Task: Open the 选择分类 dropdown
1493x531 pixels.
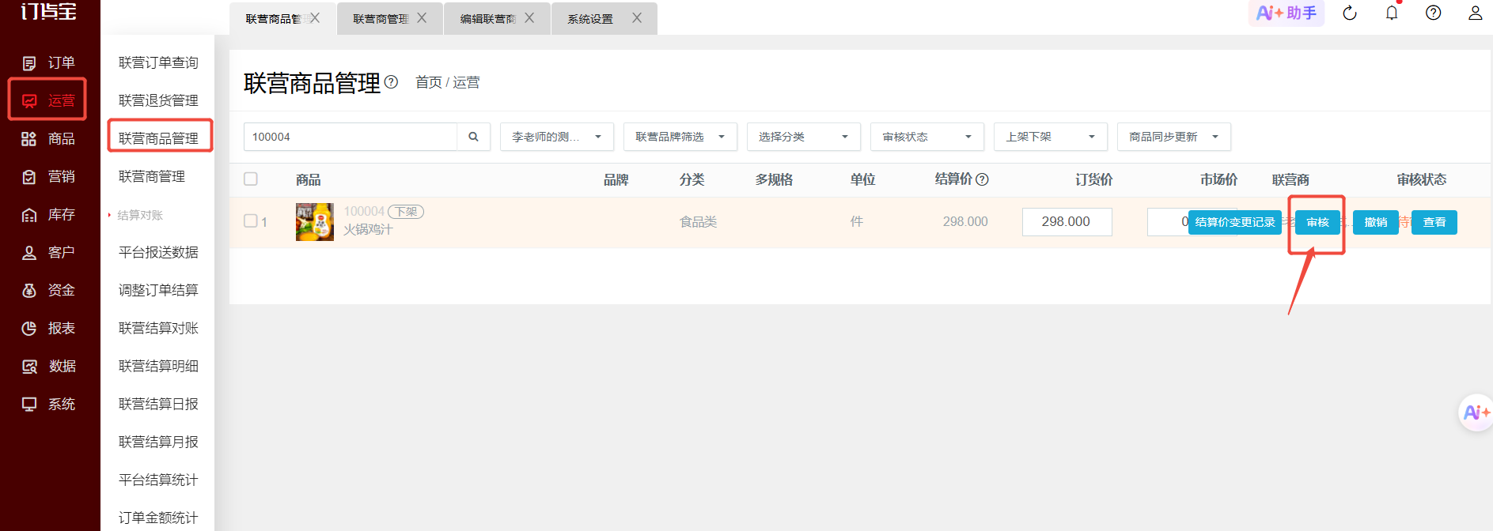Action: [x=804, y=137]
